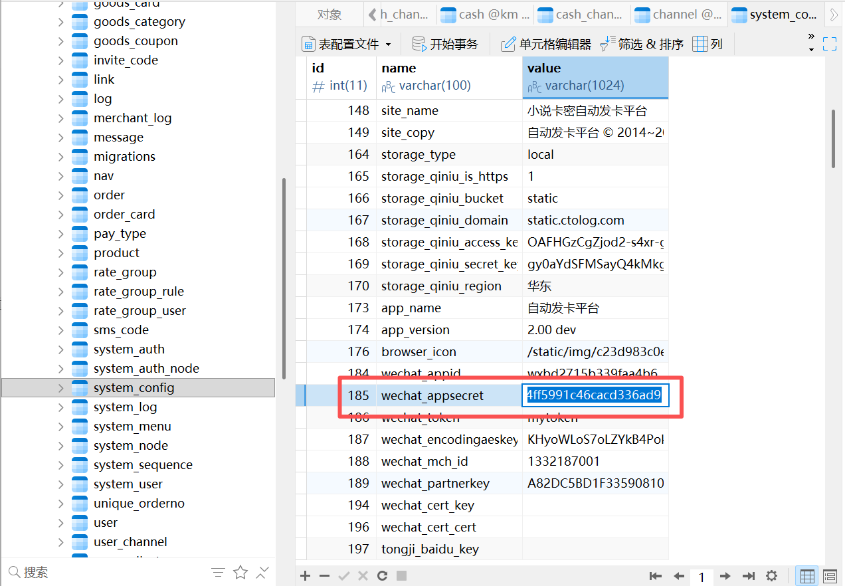Go to the first page of records
Image resolution: width=845 pixels, height=586 pixels.
click(x=656, y=576)
